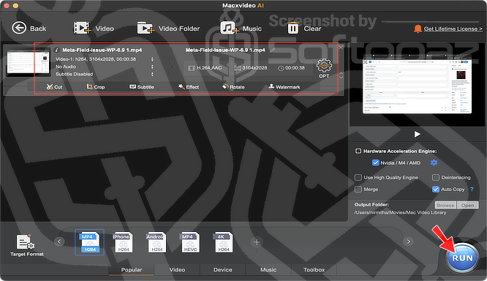Image resolution: width=487 pixels, height=281 pixels.
Task: Switch to the Video tab
Action: (x=177, y=270)
